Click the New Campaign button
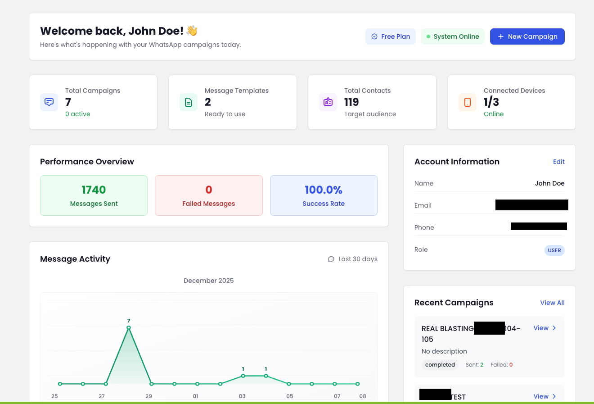This screenshot has height=404, width=594. tap(527, 36)
